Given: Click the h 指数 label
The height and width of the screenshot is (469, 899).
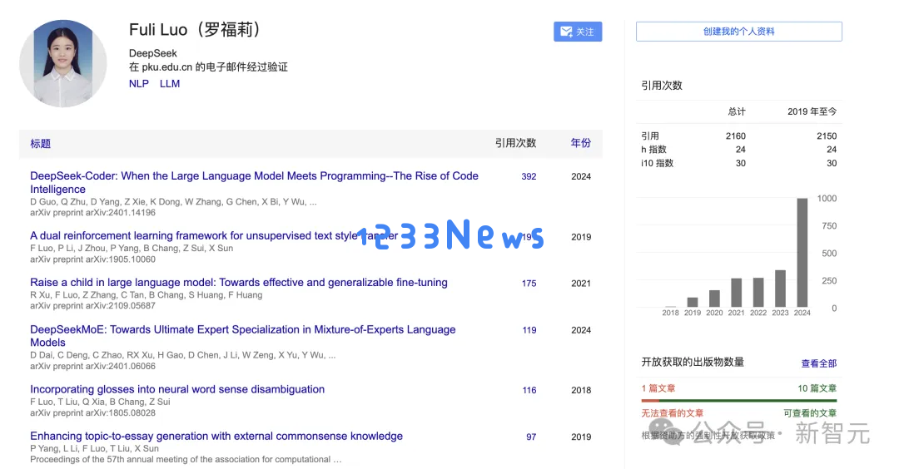Looking at the screenshot, I should click(x=653, y=150).
